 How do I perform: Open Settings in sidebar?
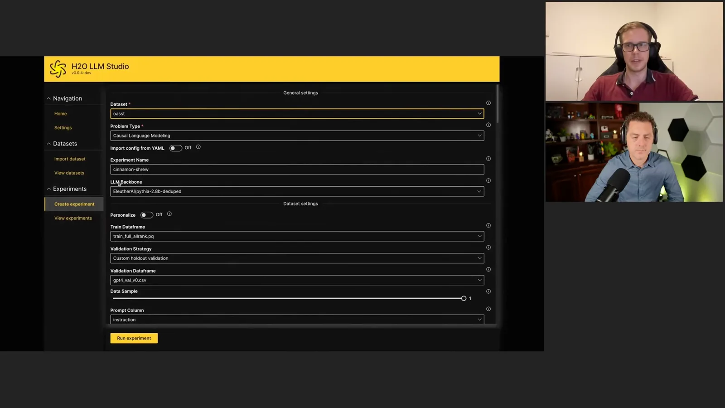(63, 128)
